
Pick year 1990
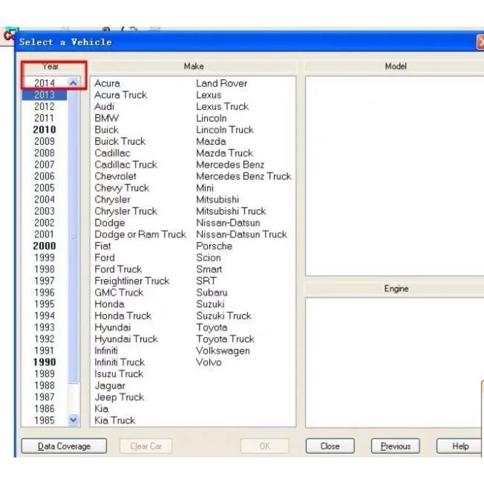44,362
